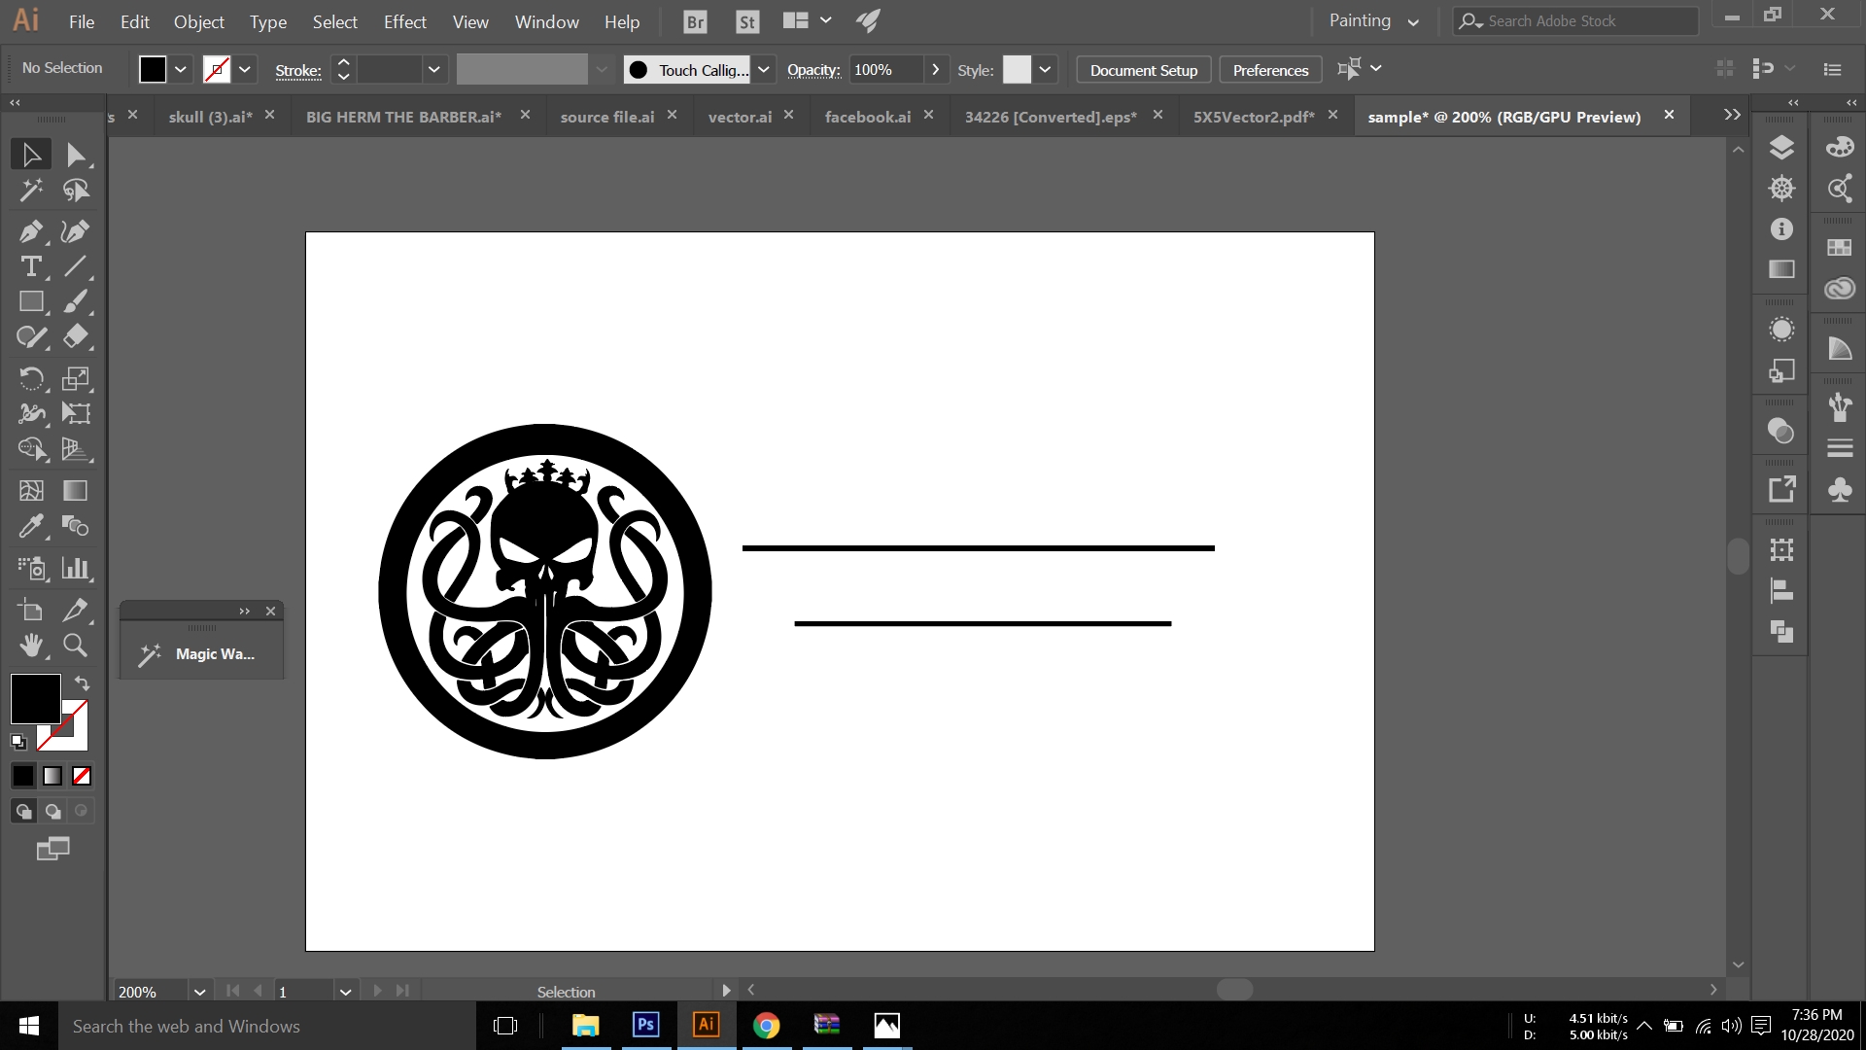Open artboard navigation dropdown
1866x1050 pixels.
[345, 992]
